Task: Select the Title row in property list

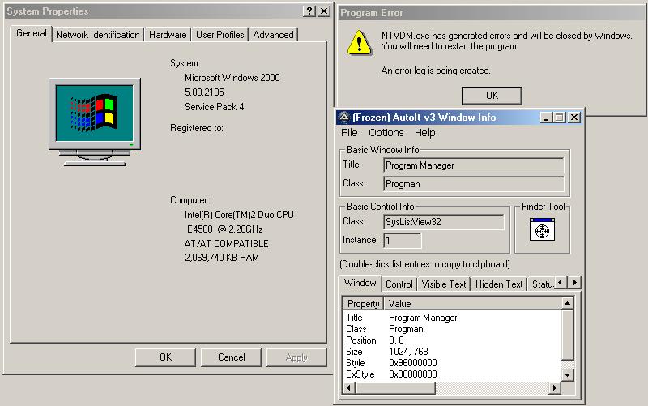Action: [x=452, y=318]
